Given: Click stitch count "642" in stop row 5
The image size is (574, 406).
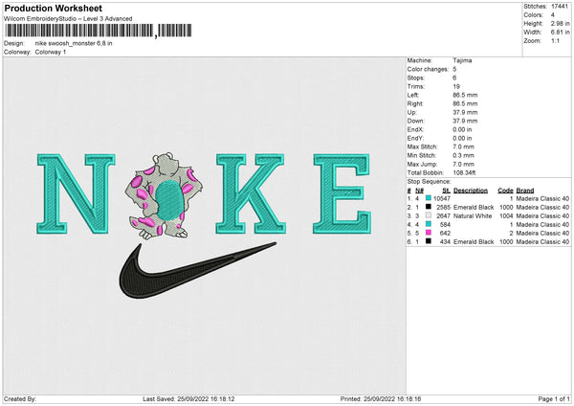Looking at the screenshot, I should 445,234.
